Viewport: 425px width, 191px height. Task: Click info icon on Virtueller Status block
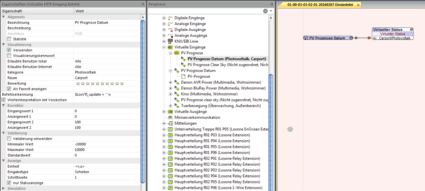point(412,30)
